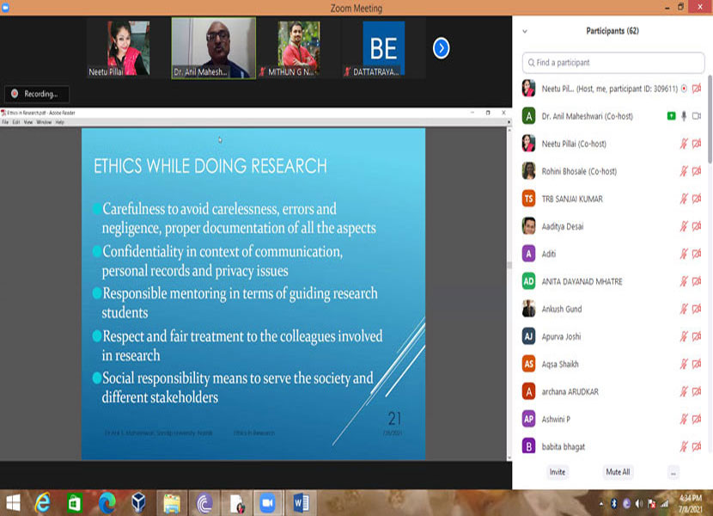Click the Invite button

[x=557, y=472]
